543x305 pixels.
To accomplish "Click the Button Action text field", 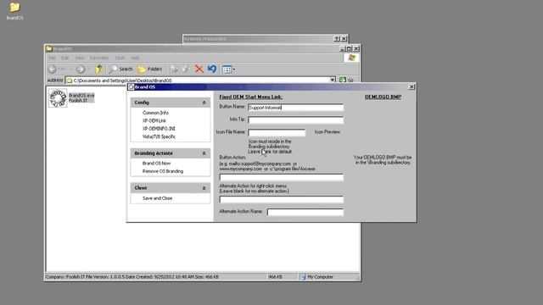I will [281, 177].
